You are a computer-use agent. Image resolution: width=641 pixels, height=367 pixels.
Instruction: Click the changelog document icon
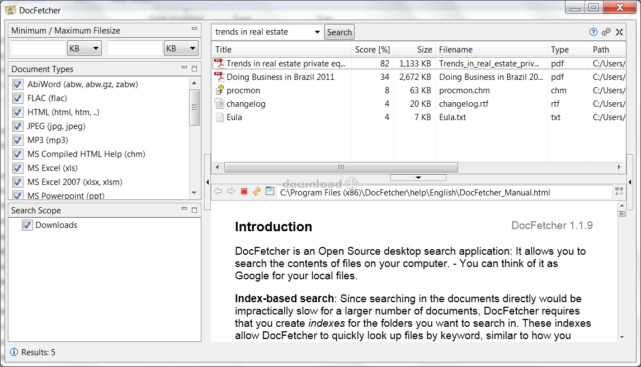click(x=219, y=103)
